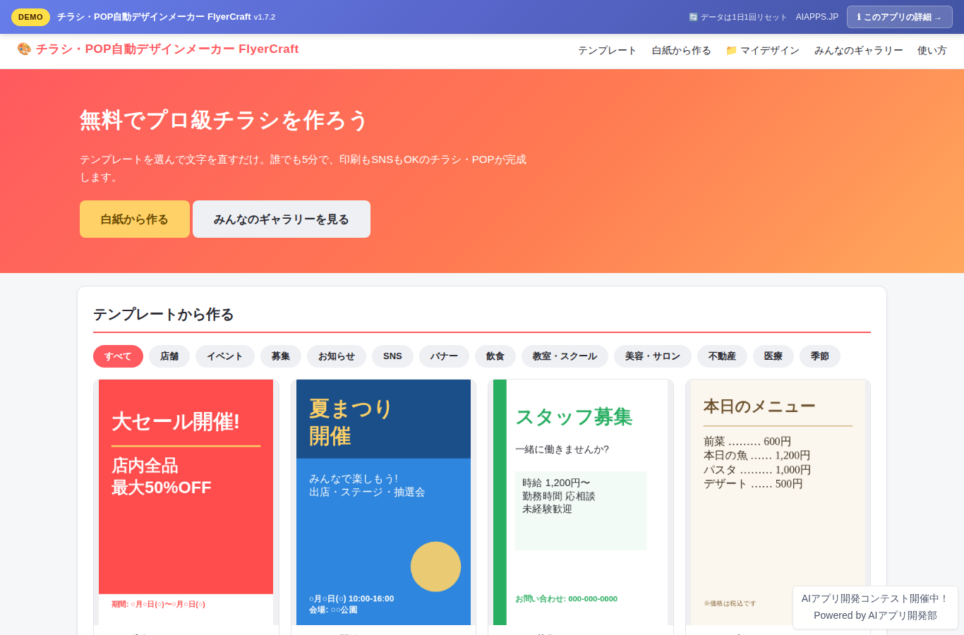Open the 本日のメニュー template thumbnail
This screenshot has height=635, width=964.
[x=778, y=502]
